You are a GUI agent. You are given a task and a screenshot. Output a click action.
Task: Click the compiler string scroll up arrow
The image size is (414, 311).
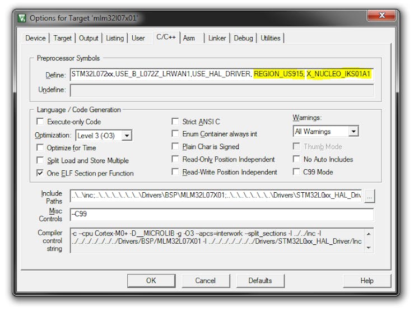coord(369,234)
